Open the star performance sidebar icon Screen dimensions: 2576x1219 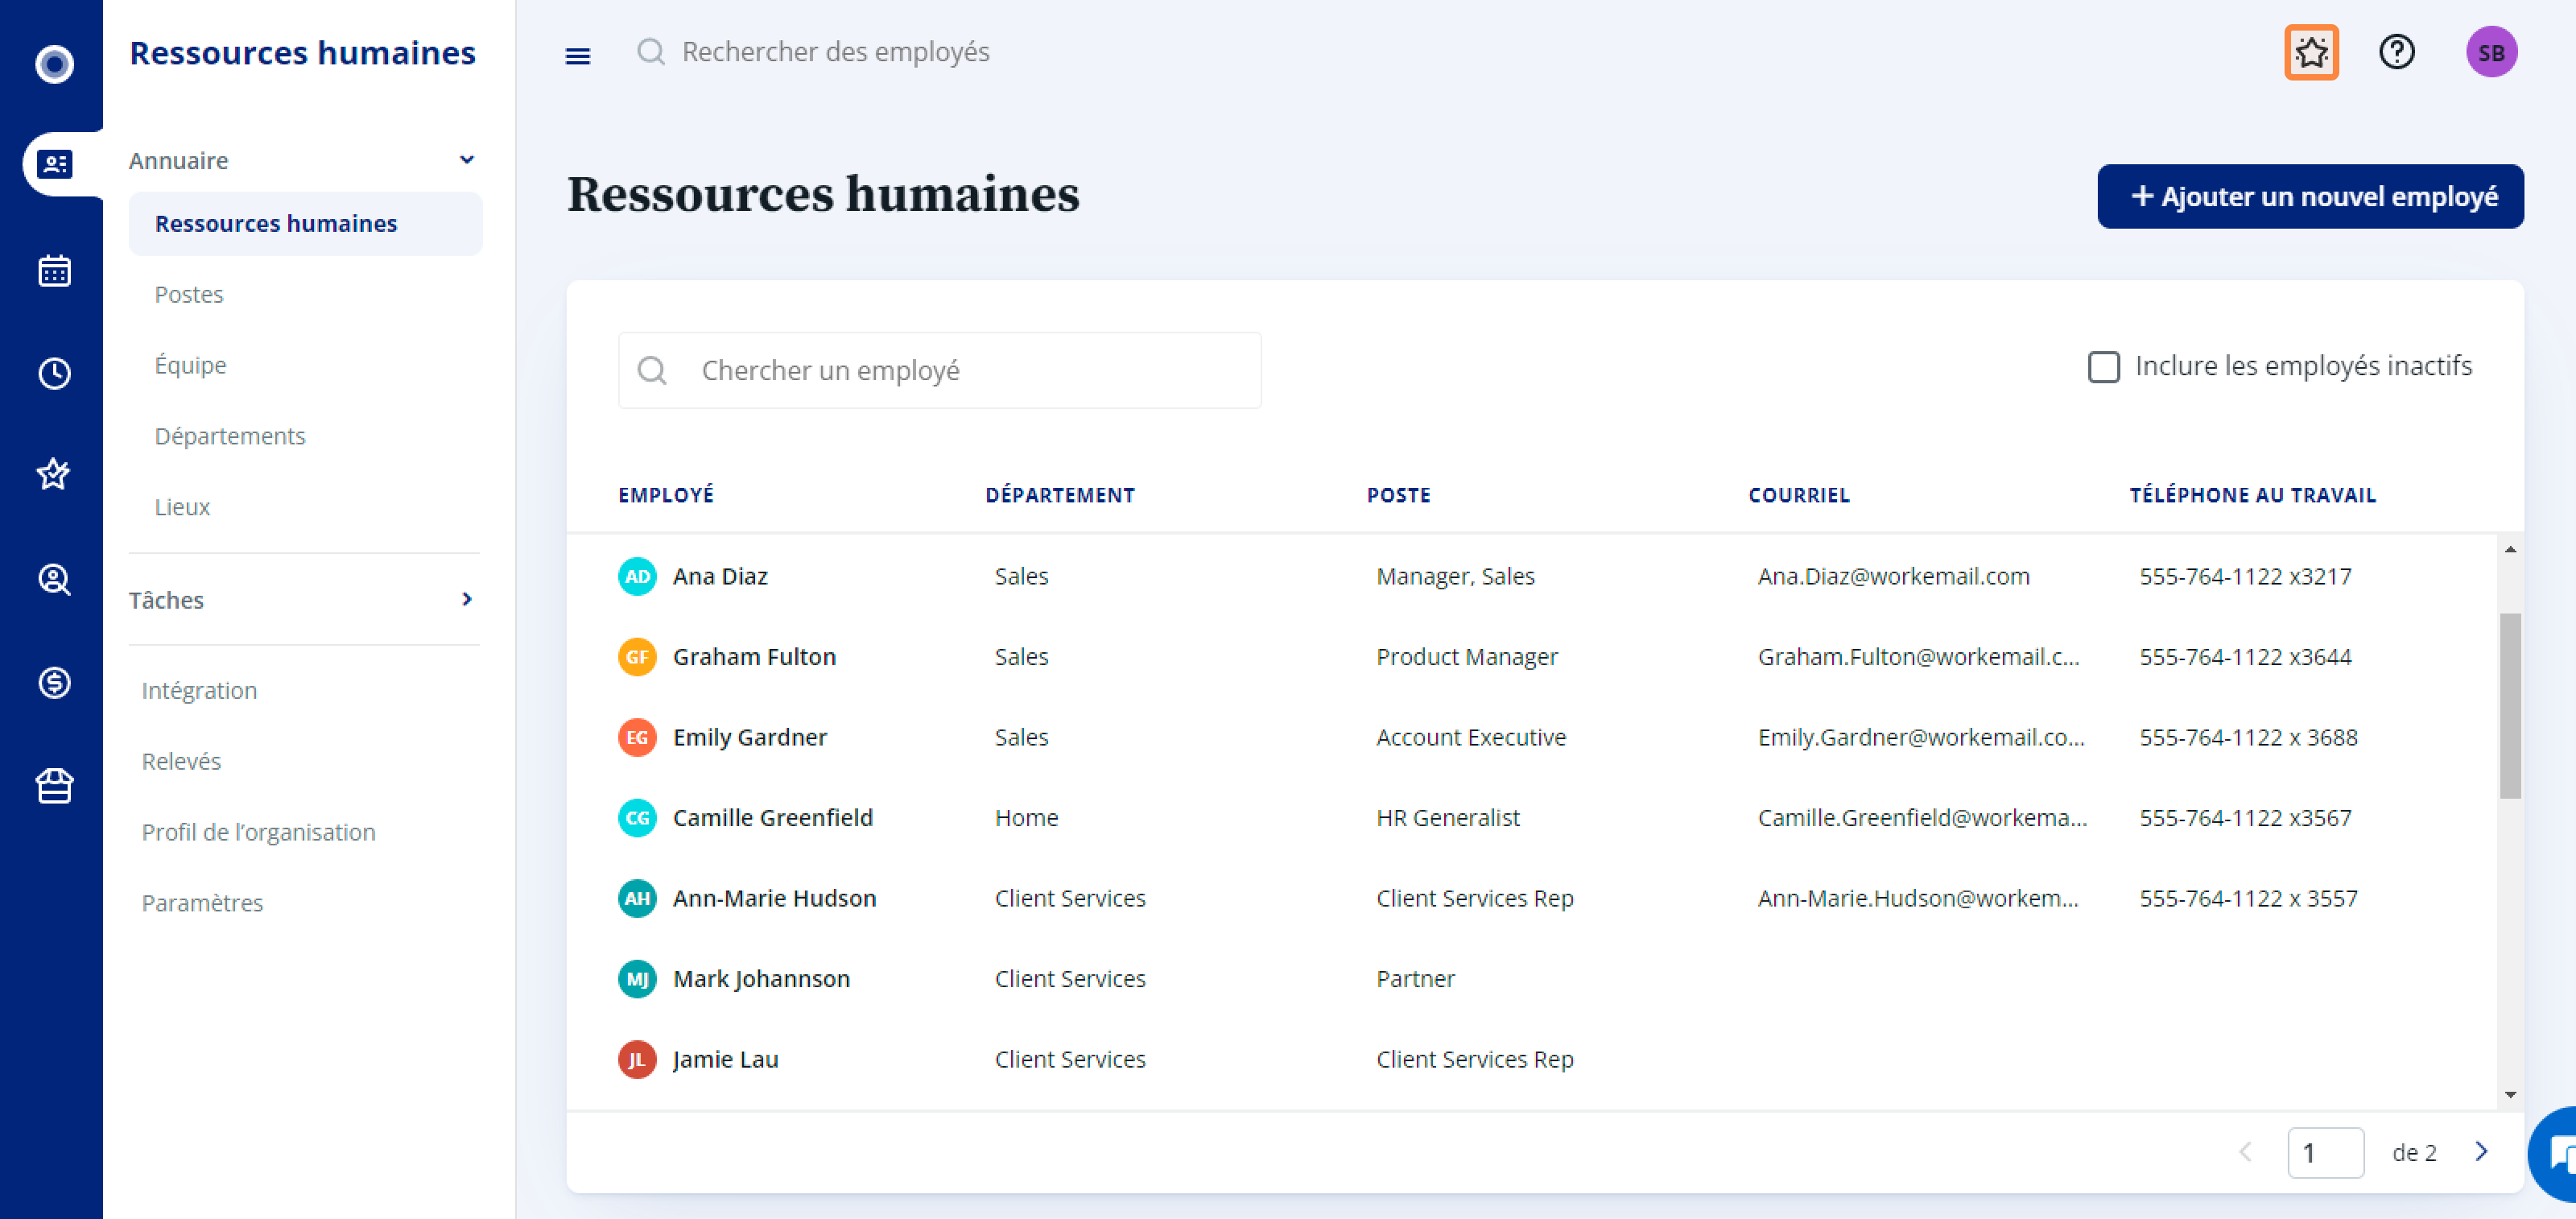click(x=54, y=474)
